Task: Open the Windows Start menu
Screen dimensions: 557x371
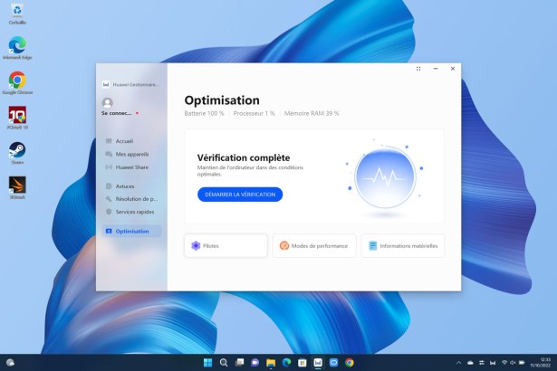Action: click(x=207, y=363)
